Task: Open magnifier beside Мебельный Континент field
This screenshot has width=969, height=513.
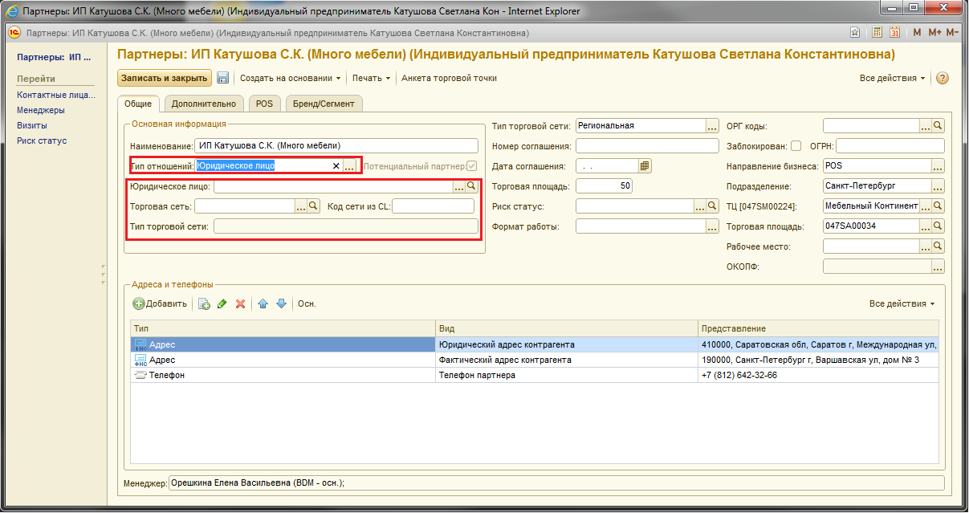Action: point(938,206)
